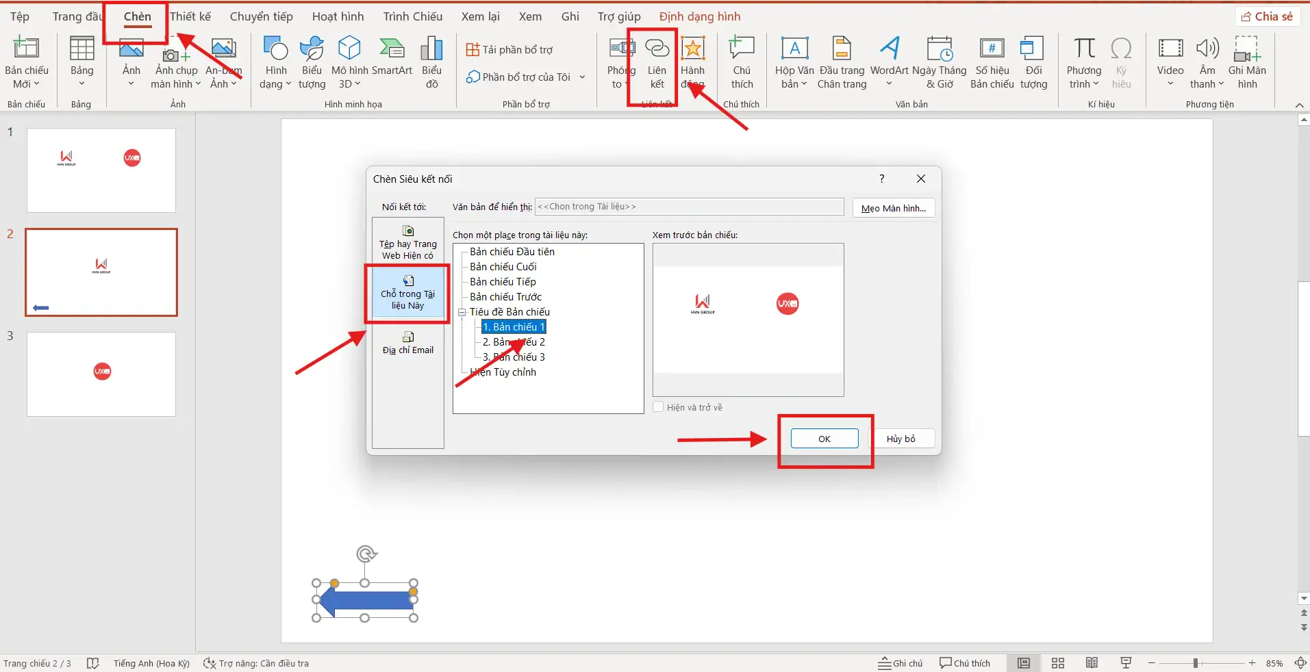The width and height of the screenshot is (1310, 672).
Task: Select slide 3 thumbnail in sidebar
Action: tap(101, 374)
